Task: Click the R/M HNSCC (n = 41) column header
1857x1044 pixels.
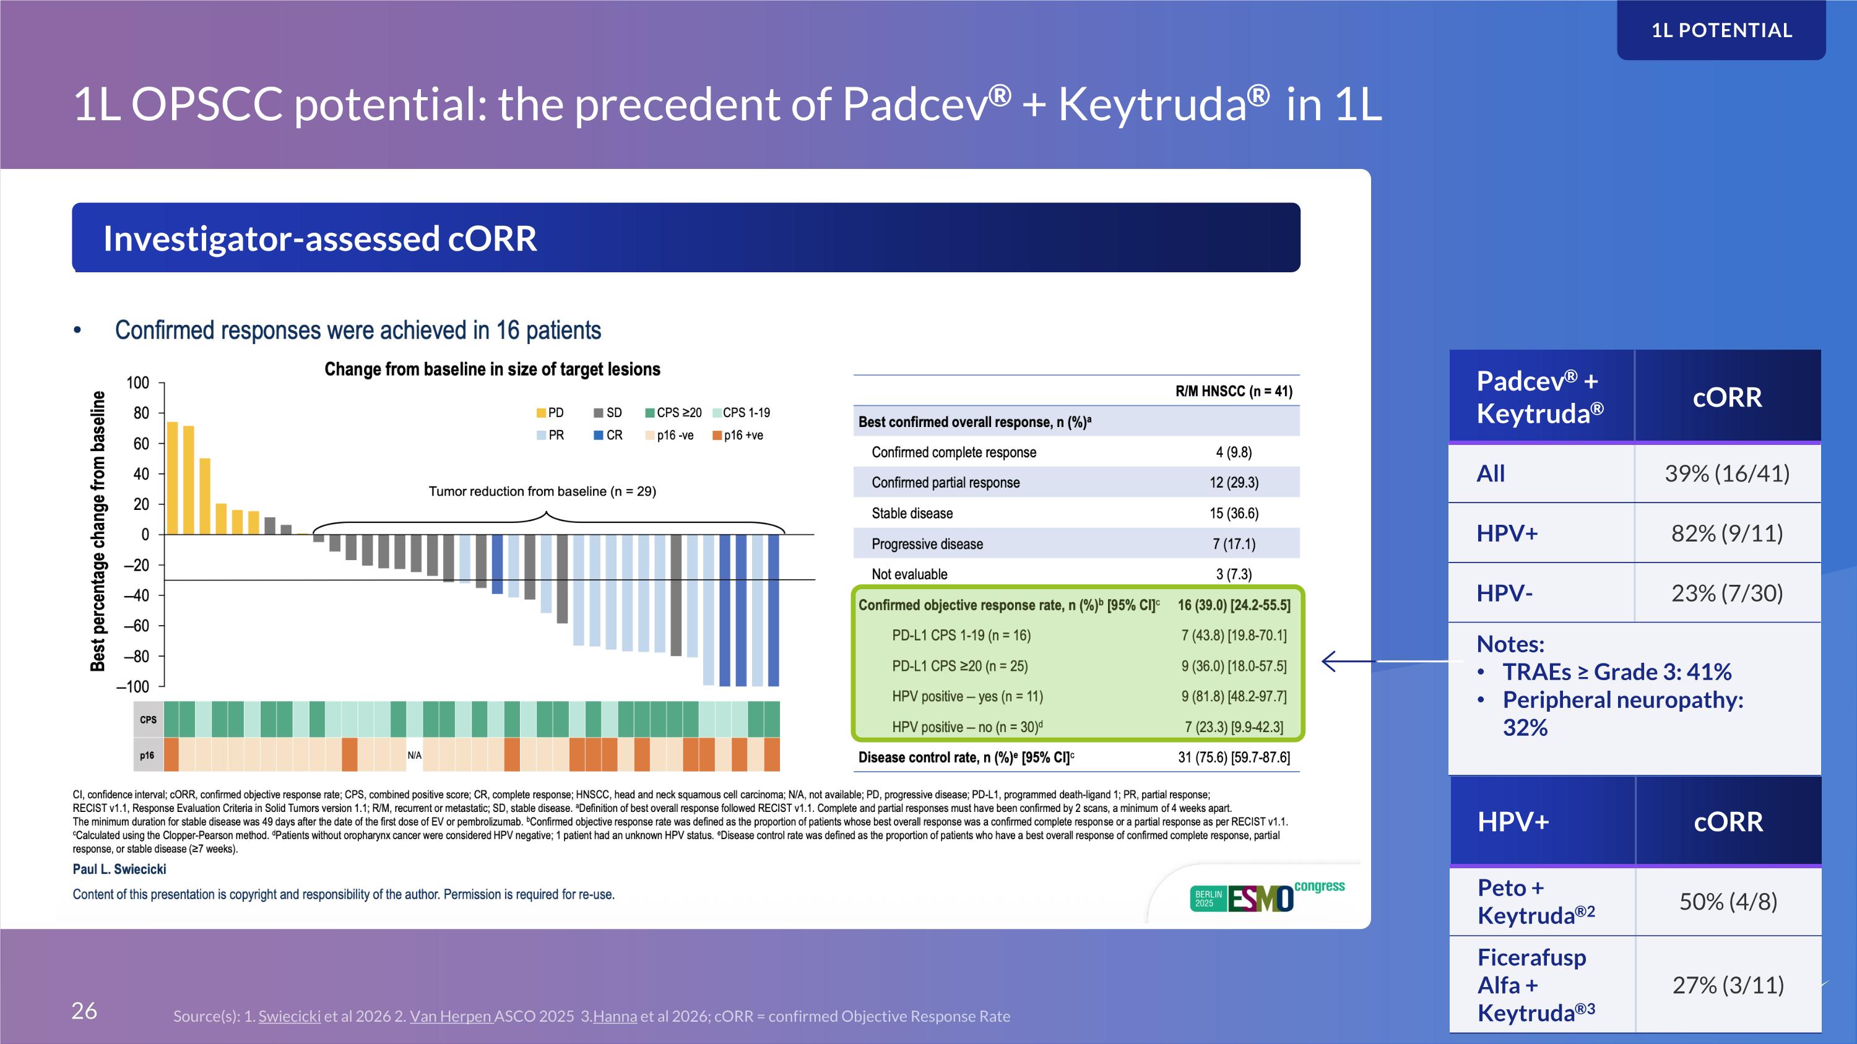Action: coord(1234,391)
